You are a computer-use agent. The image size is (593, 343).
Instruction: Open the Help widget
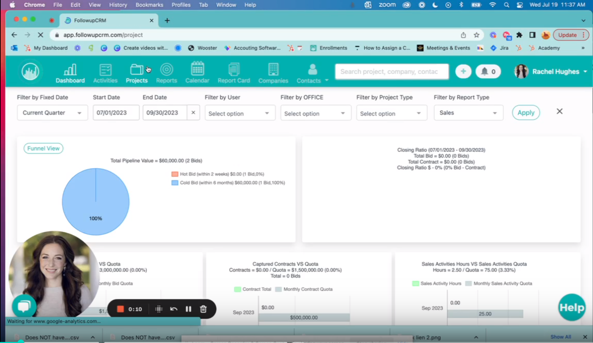[571, 307]
